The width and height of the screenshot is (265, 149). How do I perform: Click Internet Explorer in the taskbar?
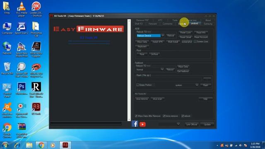point(17,145)
